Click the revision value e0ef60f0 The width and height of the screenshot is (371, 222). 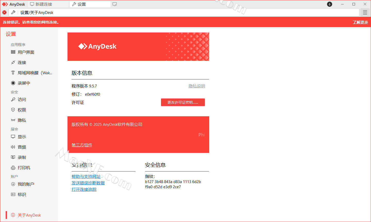[92, 94]
